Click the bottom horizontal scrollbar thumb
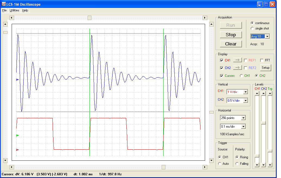 click(164, 167)
